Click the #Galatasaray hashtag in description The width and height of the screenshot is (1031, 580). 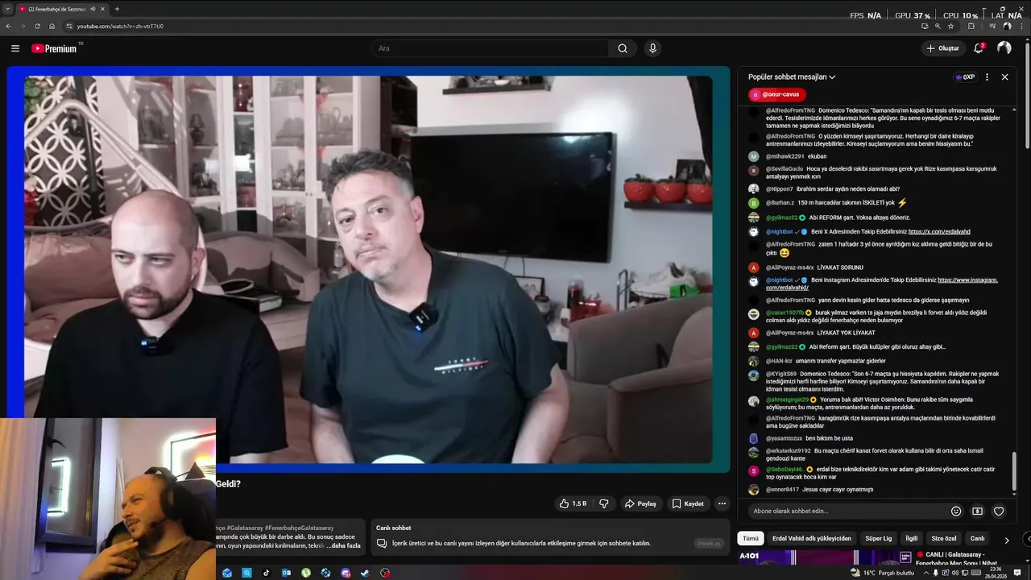click(x=244, y=528)
